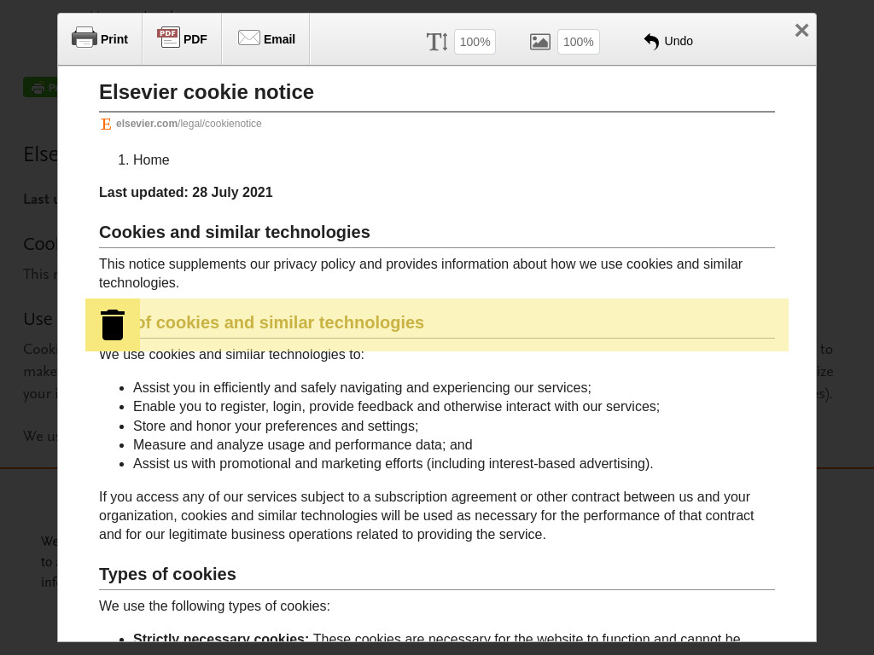Undo the last deletion
This screenshot has height=655, width=874.
click(x=668, y=41)
